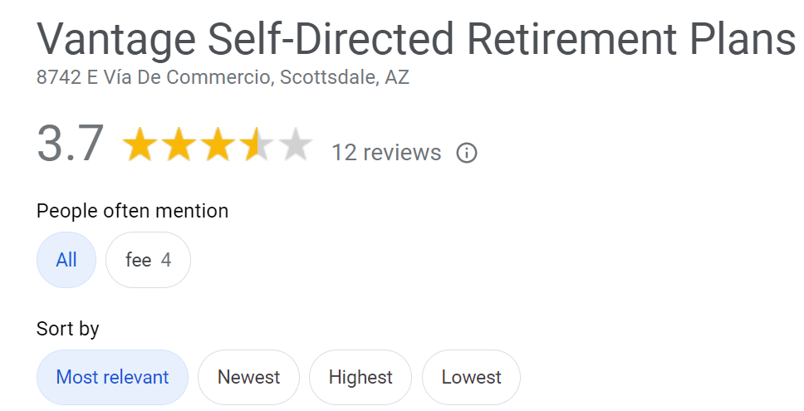Click the 8742 street number in address
This screenshot has width=804, height=411.
[58, 77]
